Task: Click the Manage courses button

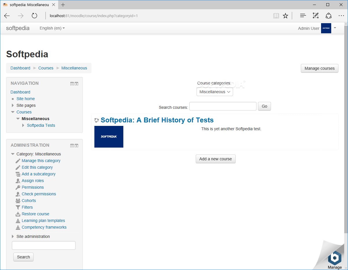Action: click(320, 68)
